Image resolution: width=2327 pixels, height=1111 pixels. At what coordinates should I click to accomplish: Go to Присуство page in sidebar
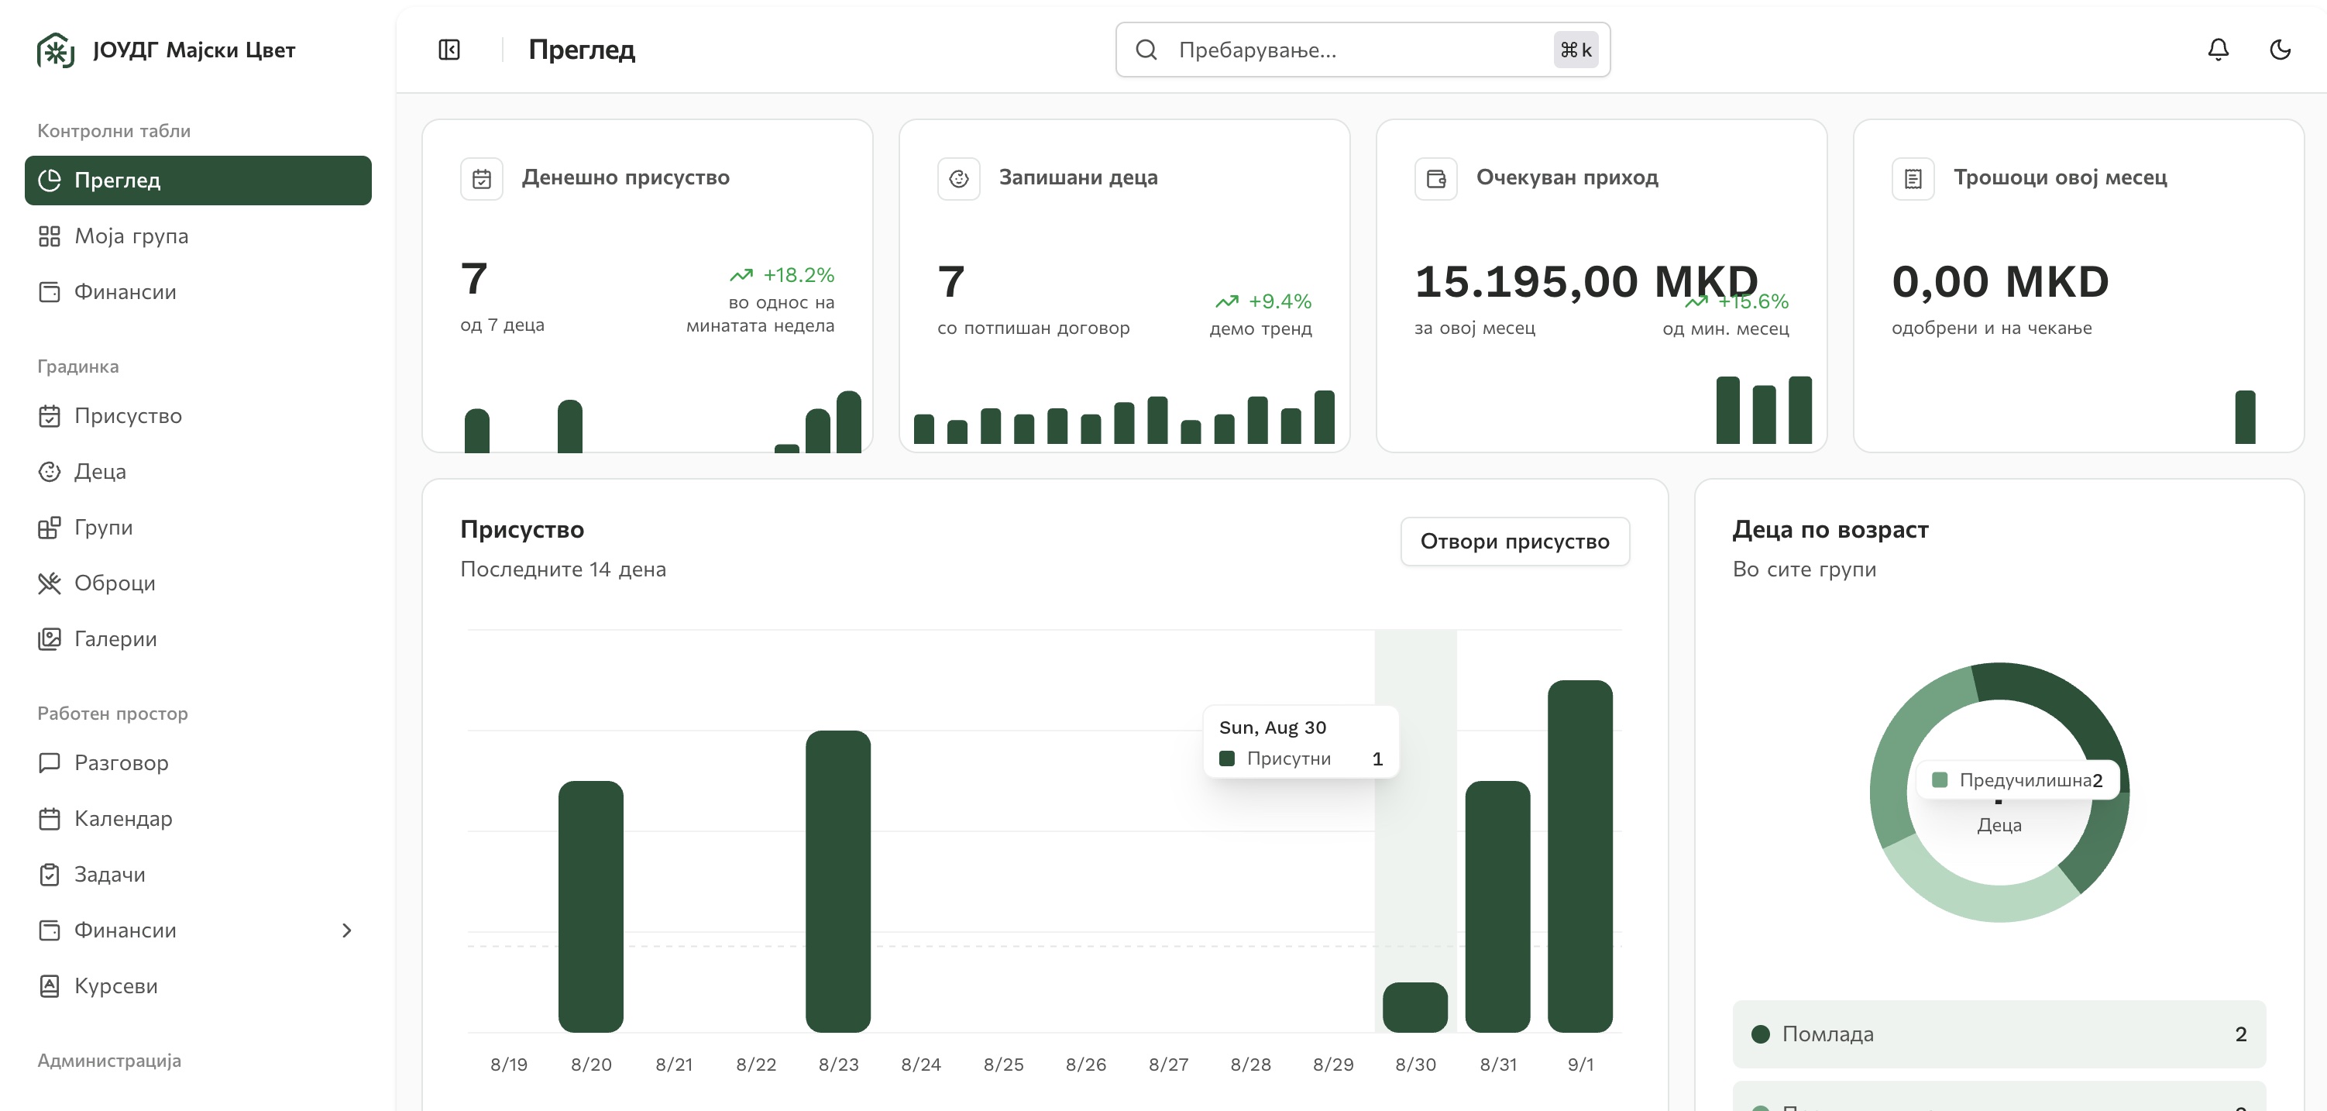(x=198, y=415)
